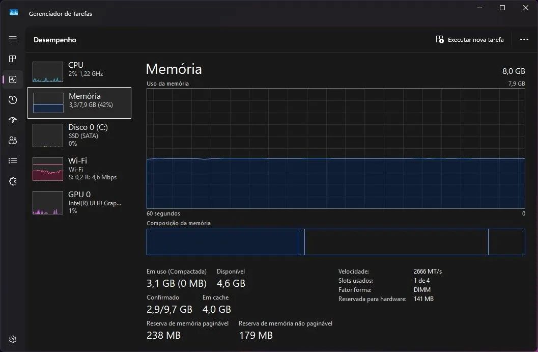Click the Task Manager icon in titlebar
The height and width of the screenshot is (352, 538).
coord(12,11)
